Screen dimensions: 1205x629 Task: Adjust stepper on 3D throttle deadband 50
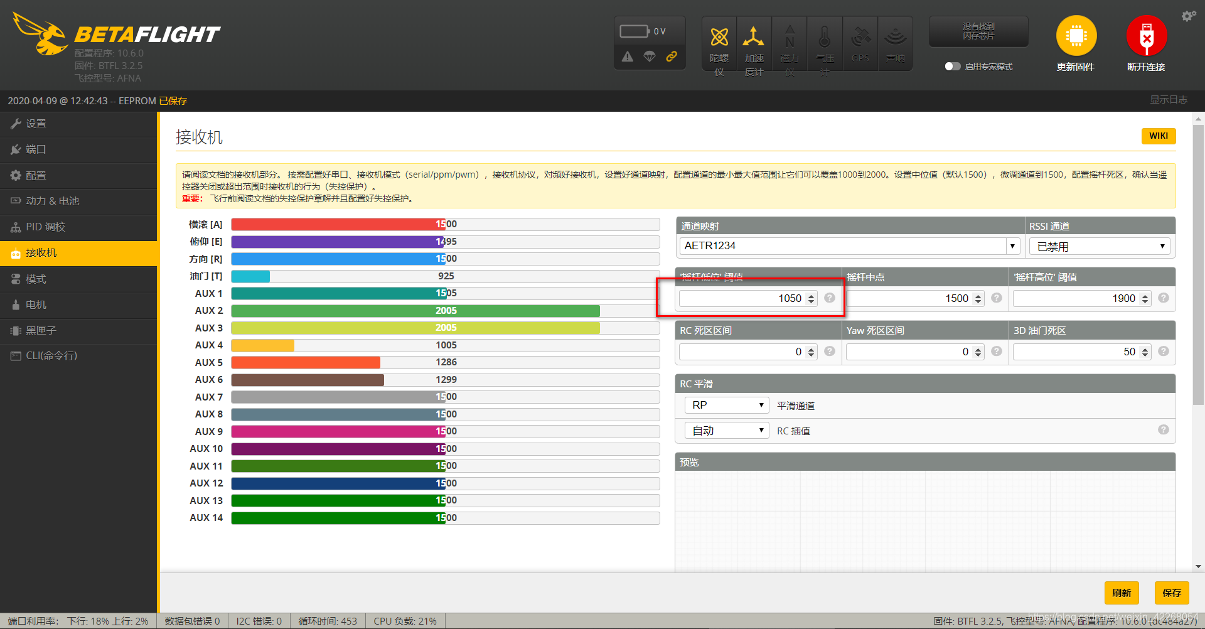[x=1145, y=352]
